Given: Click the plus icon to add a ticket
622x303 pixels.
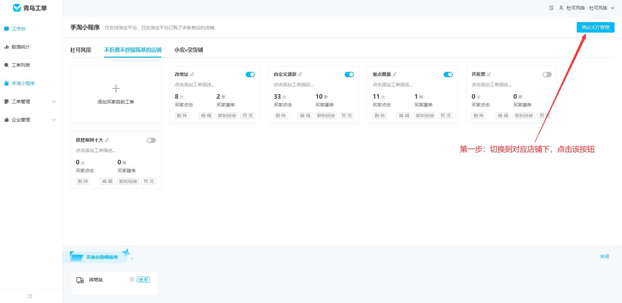Looking at the screenshot, I should click(x=116, y=89).
